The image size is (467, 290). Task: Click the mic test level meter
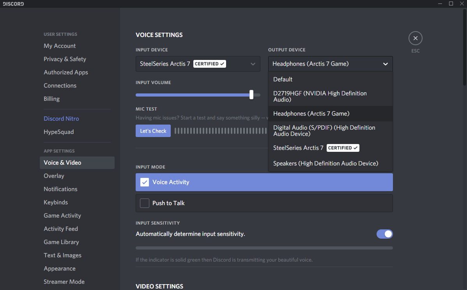coord(221,131)
